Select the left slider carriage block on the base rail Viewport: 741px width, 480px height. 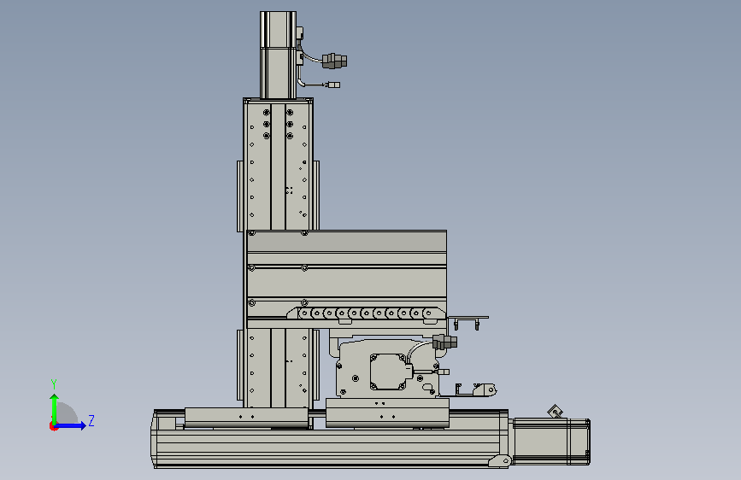coord(246,417)
